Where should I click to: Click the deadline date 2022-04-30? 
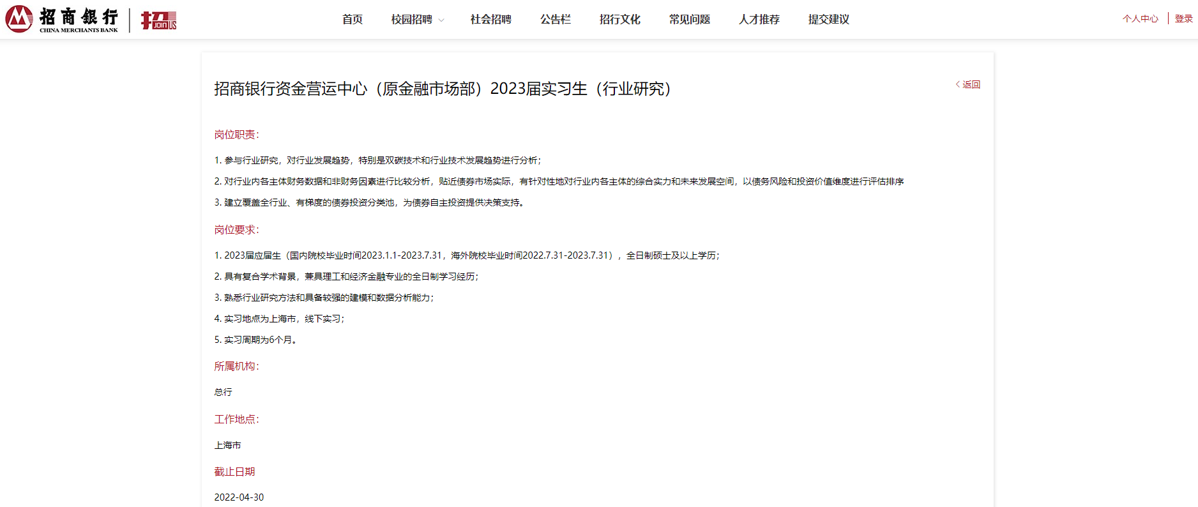pos(239,497)
